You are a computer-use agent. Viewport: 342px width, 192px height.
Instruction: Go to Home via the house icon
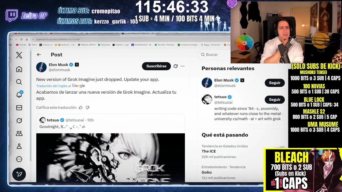click(x=19, y=69)
